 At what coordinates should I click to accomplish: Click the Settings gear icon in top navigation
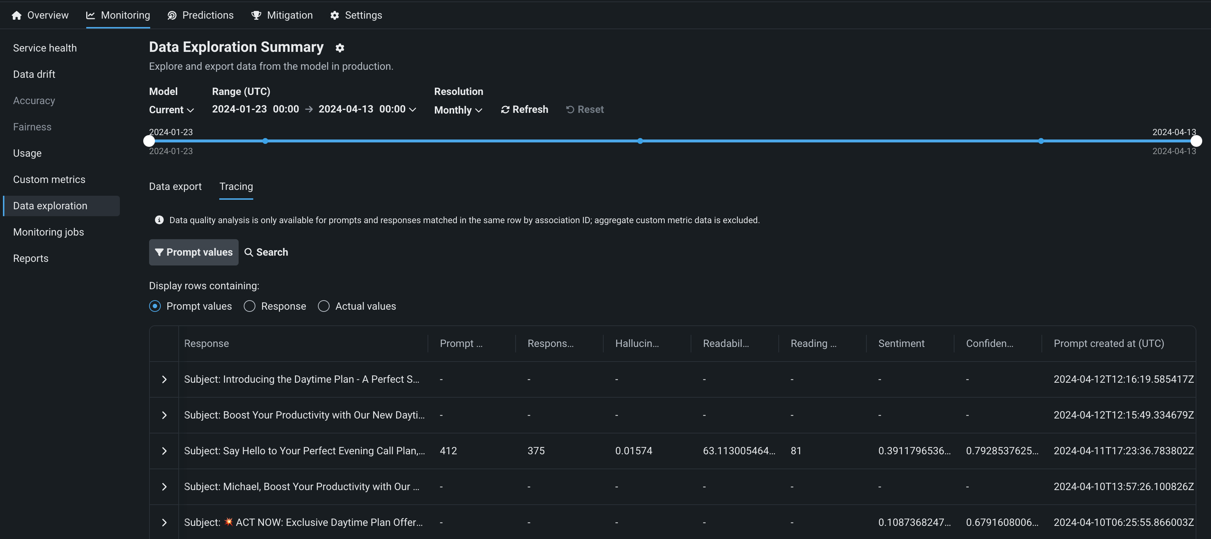pos(334,15)
